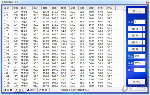The height and width of the screenshot is (95, 150).
Task: Sort by the 英语 column header
Action: tap(55, 8)
